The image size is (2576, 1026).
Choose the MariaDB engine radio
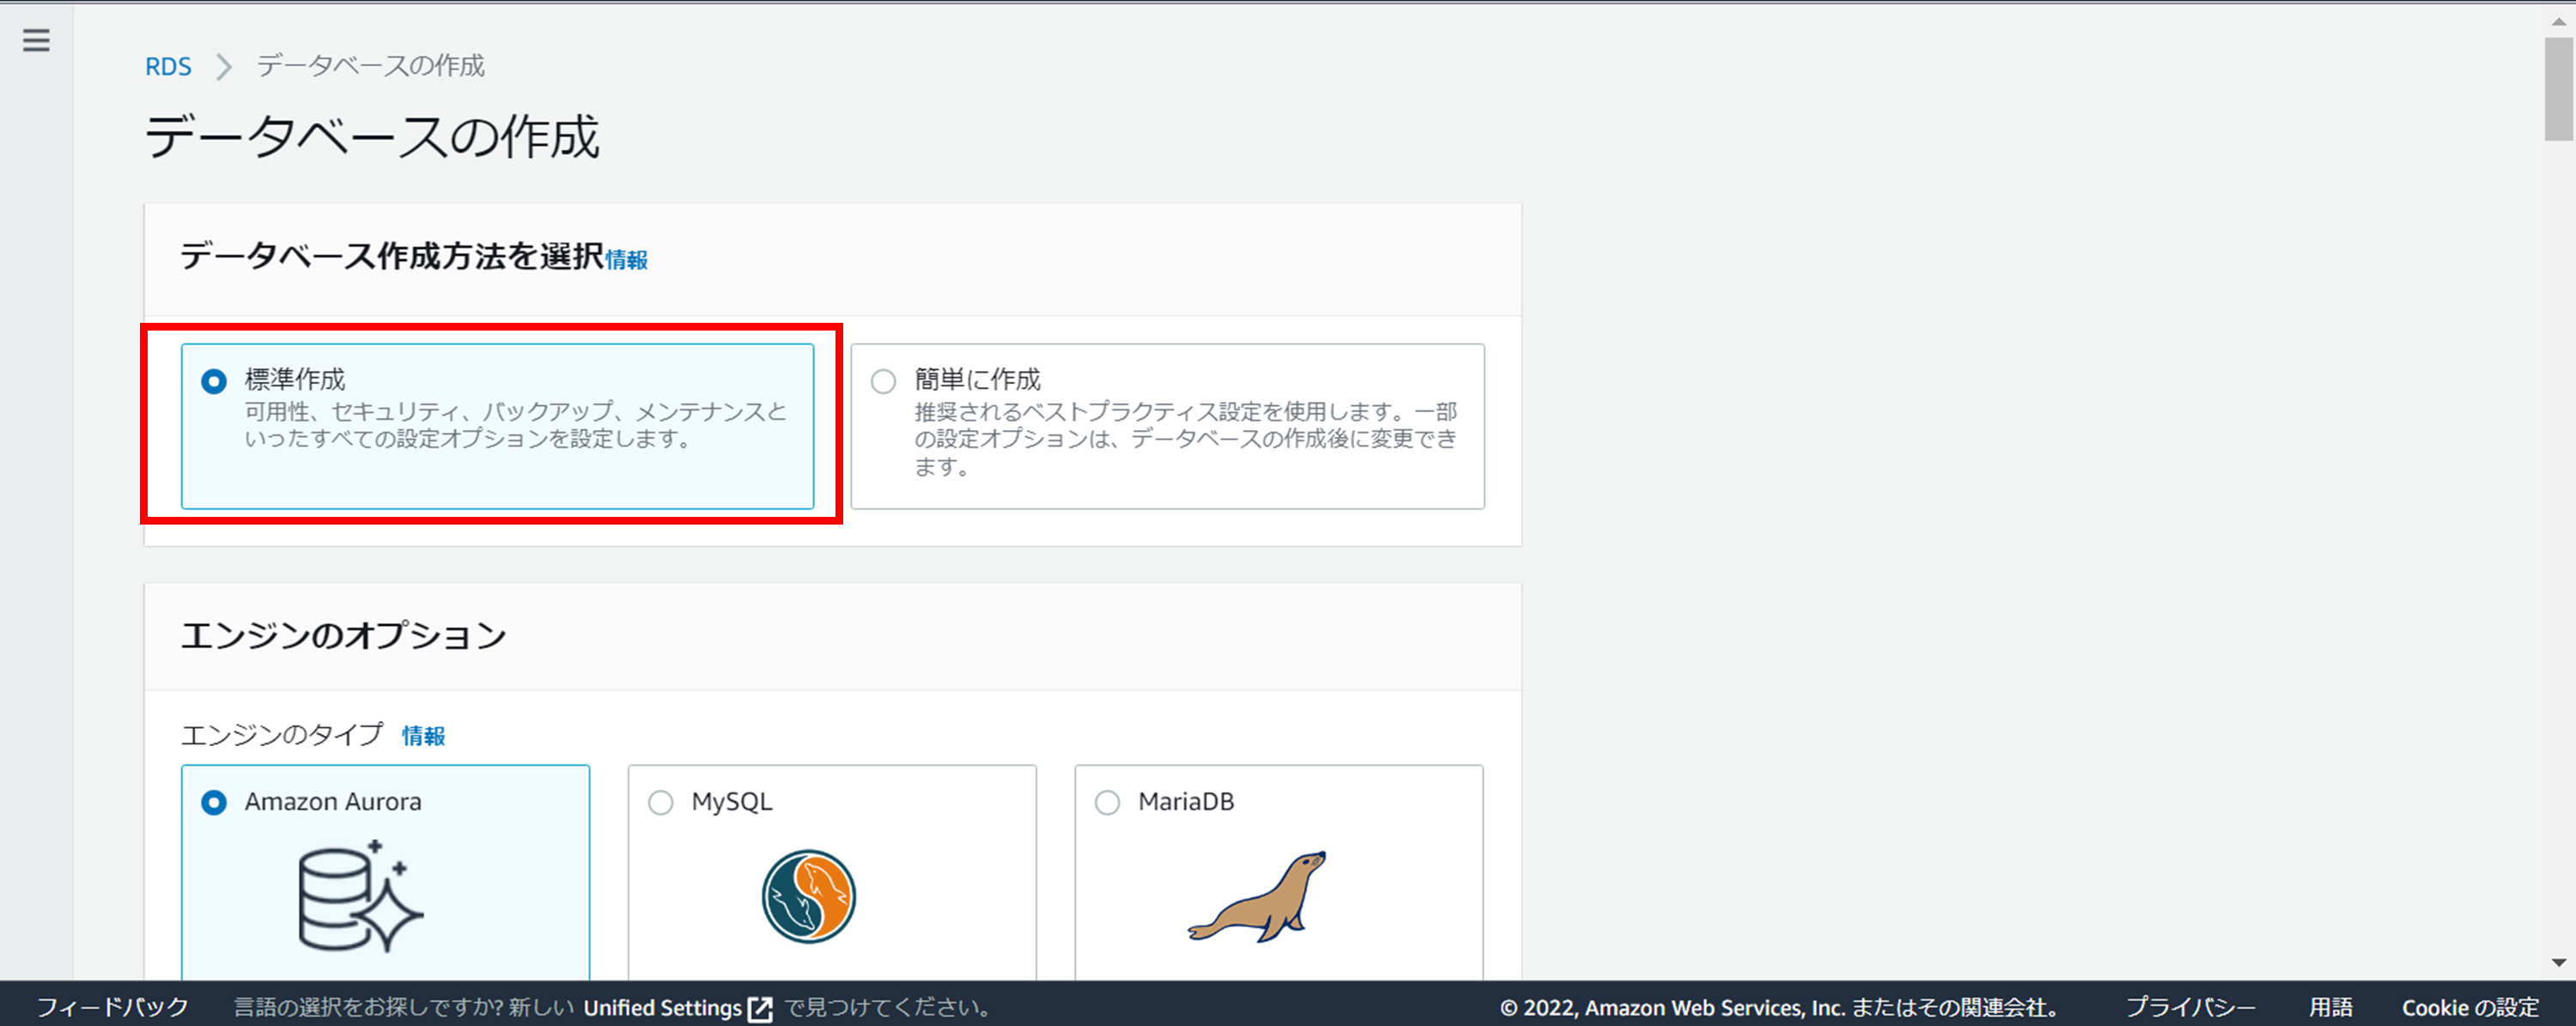pos(1107,802)
